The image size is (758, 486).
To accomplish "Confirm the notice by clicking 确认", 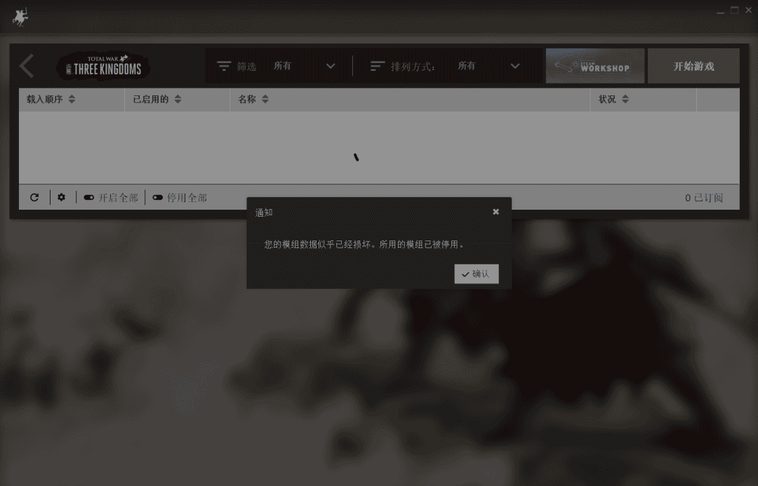I will tap(477, 274).
